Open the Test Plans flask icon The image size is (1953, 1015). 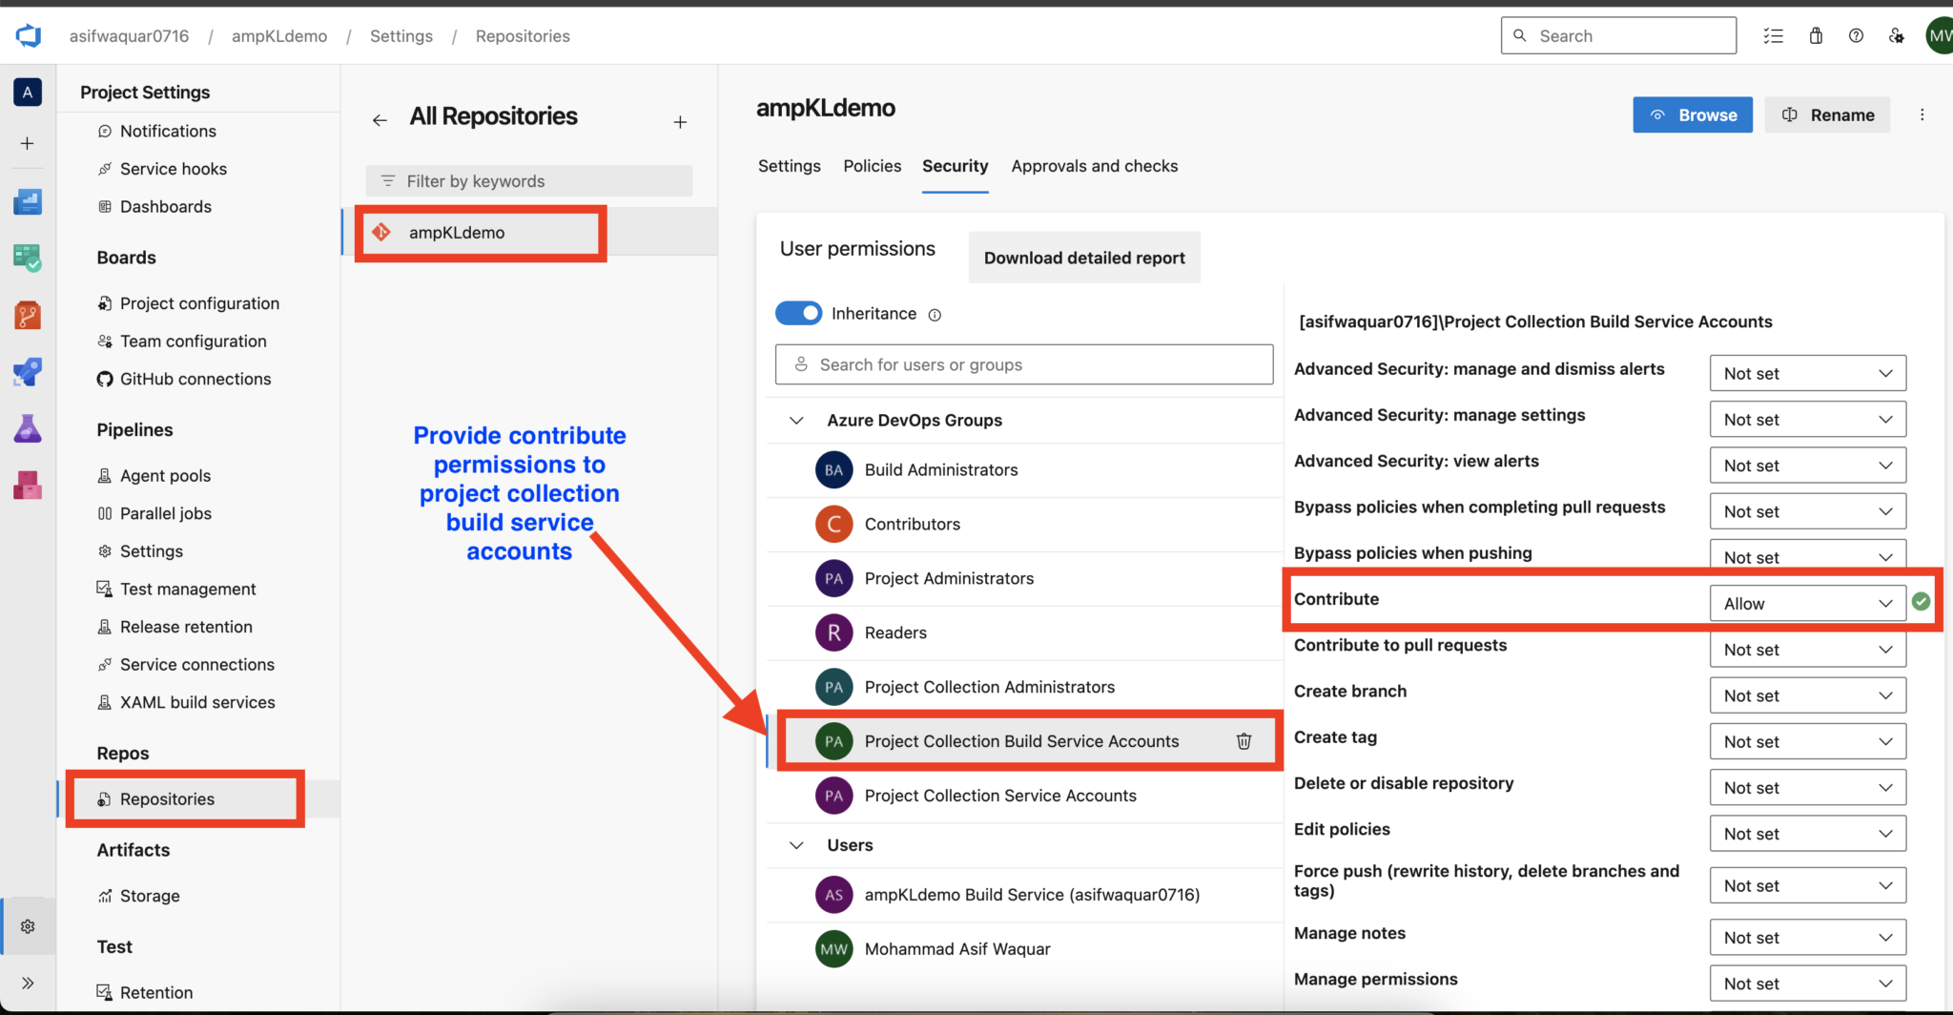[x=28, y=428]
